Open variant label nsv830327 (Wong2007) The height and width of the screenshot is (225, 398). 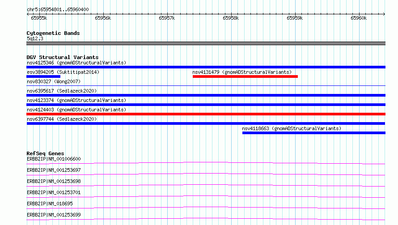pos(54,81)
